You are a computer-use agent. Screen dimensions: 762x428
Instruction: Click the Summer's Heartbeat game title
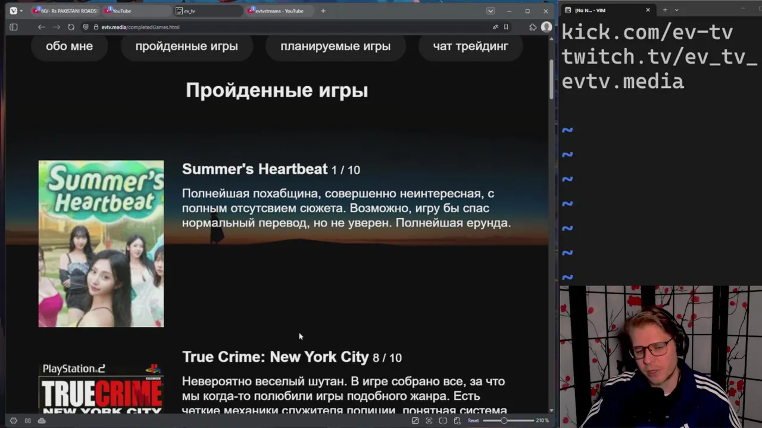click(x=255, y=169)
